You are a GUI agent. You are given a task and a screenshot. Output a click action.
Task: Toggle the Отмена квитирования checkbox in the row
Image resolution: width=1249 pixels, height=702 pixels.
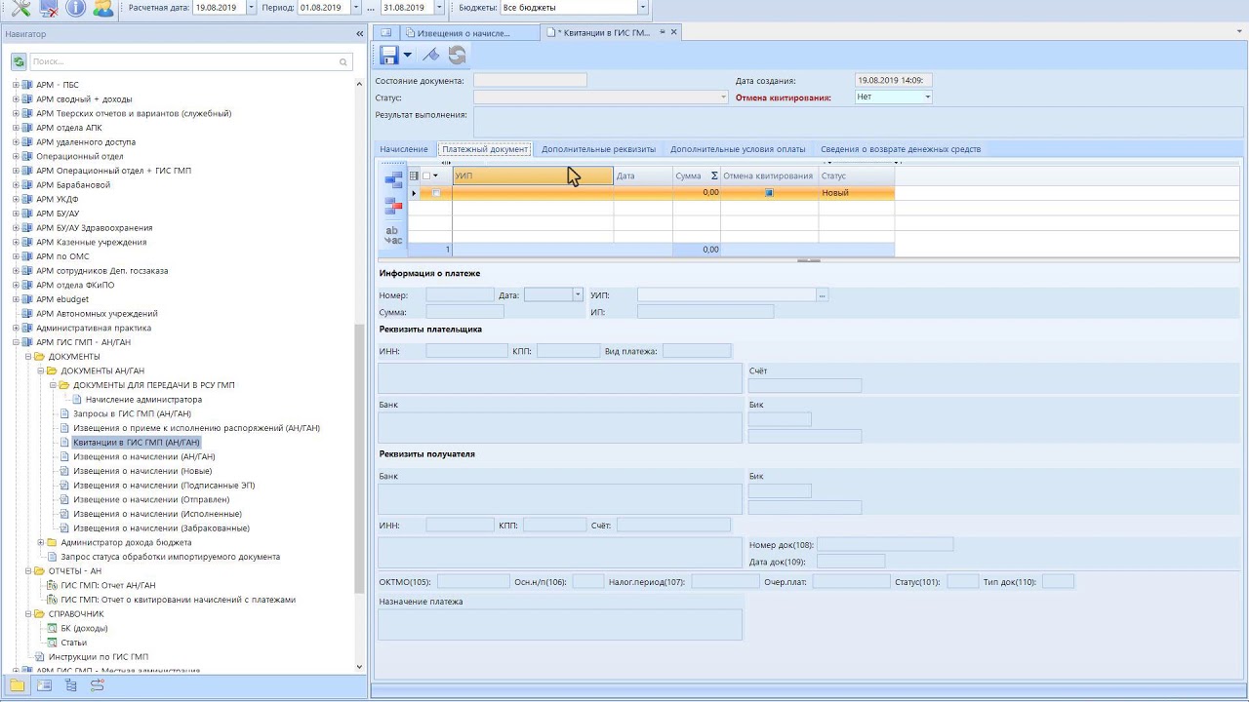click(769, 193)
